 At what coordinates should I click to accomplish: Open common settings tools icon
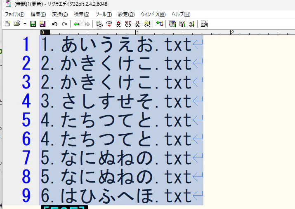tap(191, 24)
